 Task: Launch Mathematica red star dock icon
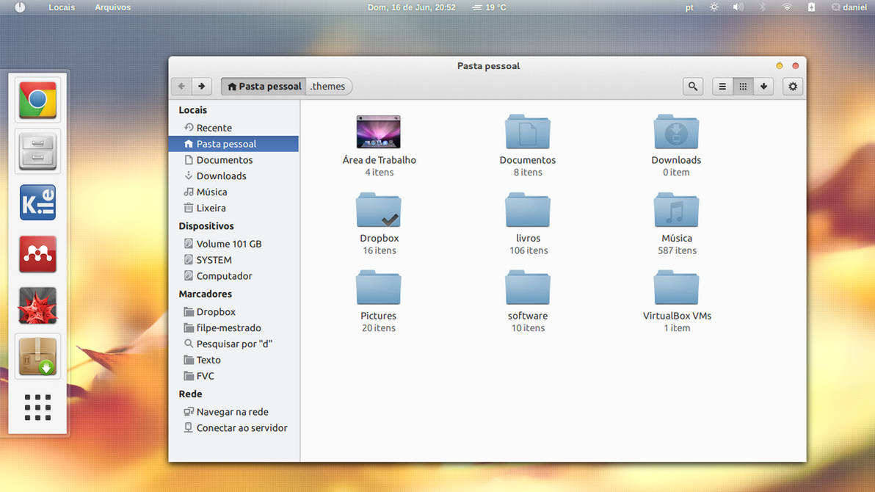click(37, 305)
